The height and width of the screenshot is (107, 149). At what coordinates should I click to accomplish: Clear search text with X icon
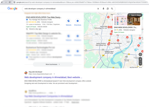98,9
